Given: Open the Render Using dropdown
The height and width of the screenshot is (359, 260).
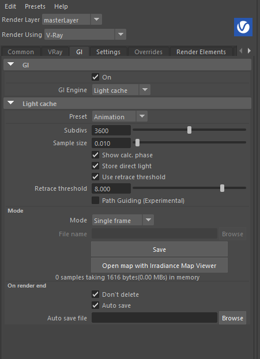Looking at the screenshot, I should 85,35.
